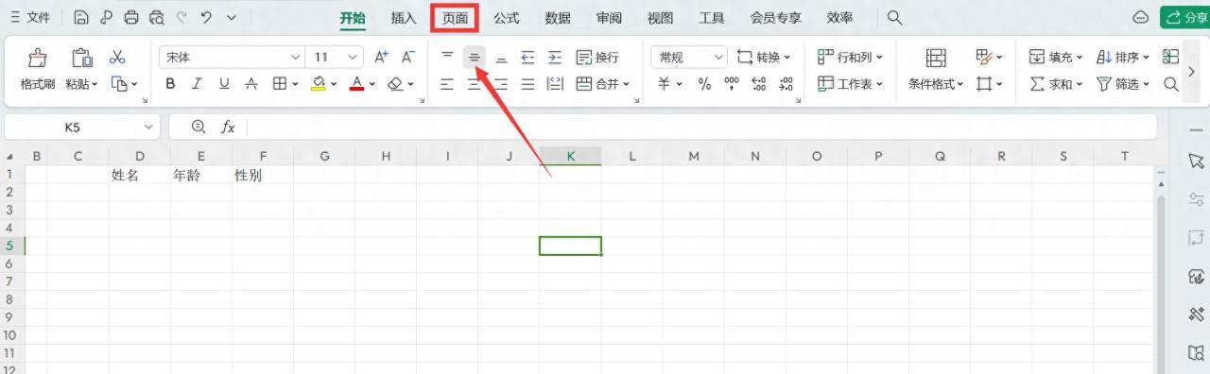Image resolution: width=1210 pixels, height=374 pixels.
Task: Click the Justify alignment icon
Action: click(527, 84)
